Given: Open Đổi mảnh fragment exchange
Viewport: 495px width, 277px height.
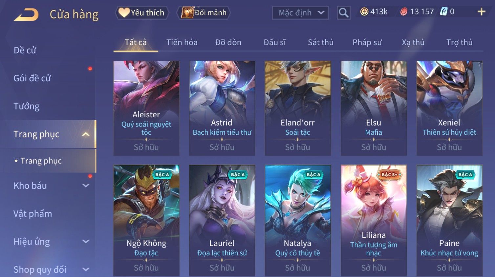Looking at the screenshot, I should point(204,13).
